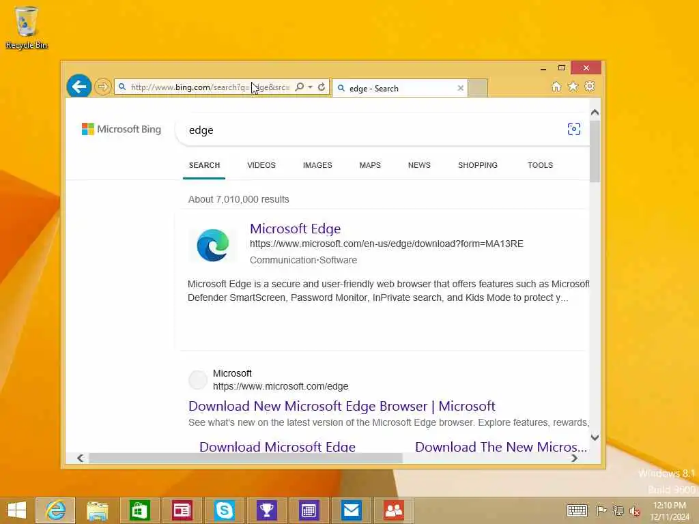This screenshot has width=699, height=524.
Task: Open the People app taskbar icon
Action: [394, 510]
